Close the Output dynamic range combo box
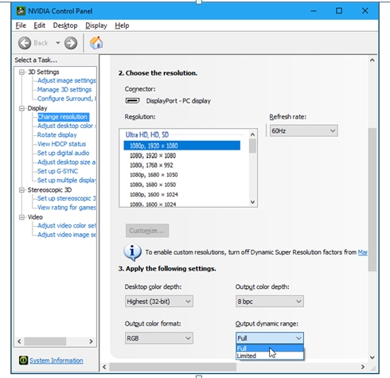 (270, 338)
